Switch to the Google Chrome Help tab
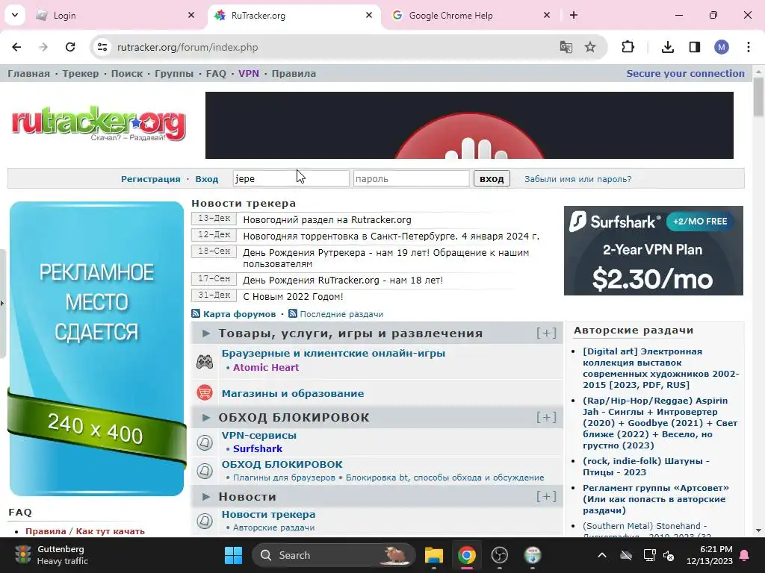The width and height of the screenshot is (765, 573). [x=471, y=15]
